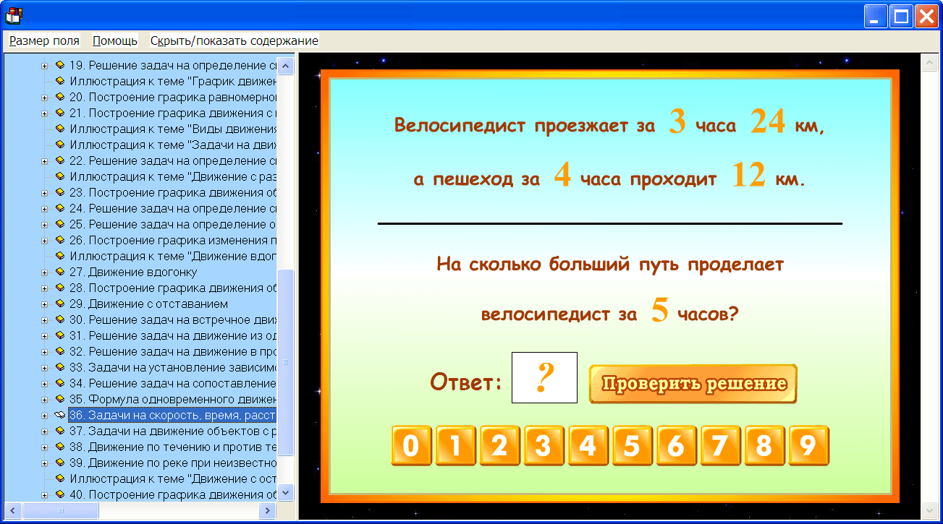Click the number '5' button

[633, 447]
